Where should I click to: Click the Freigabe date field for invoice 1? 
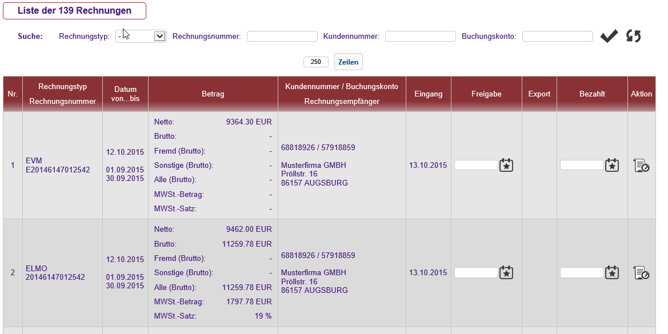(x=475, y=165)
